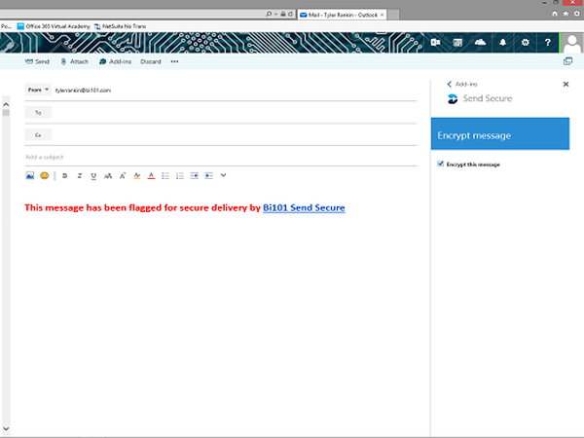Click the Send Secure logo icon

(453, 98)
